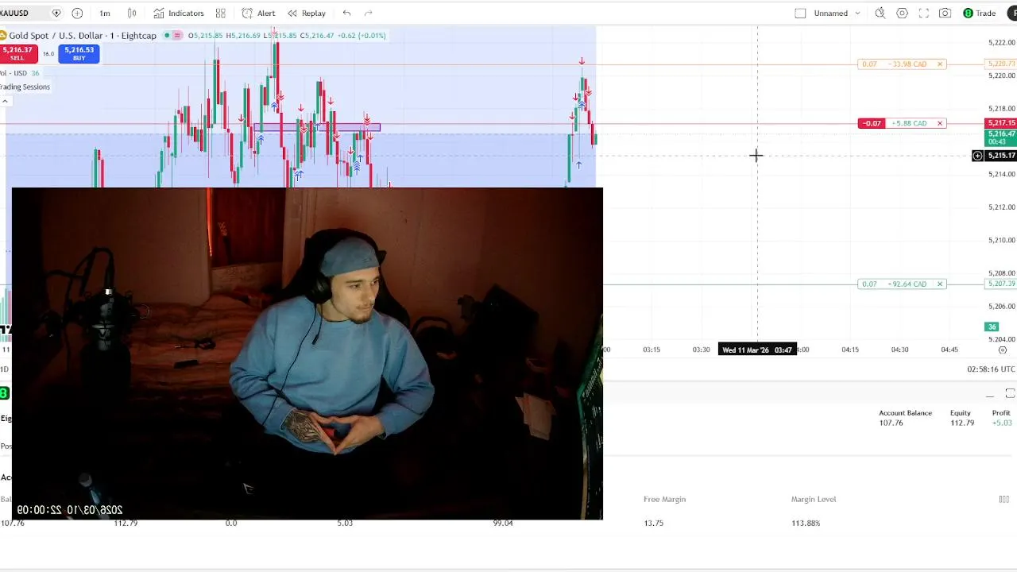Open the time axis settings gear icon
The height and width of the screenshot is (572, 1017).
click(x=1003, y=350)
